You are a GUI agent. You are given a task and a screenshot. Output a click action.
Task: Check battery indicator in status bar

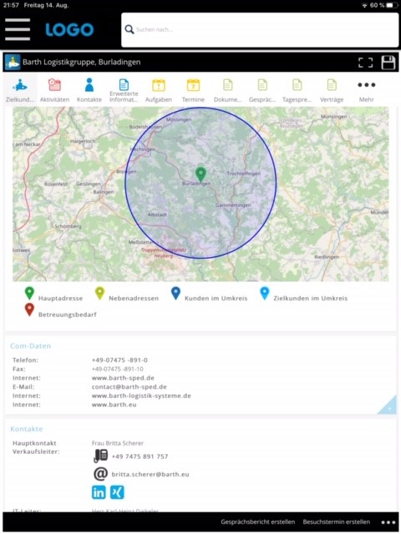[x=392, y=6]
